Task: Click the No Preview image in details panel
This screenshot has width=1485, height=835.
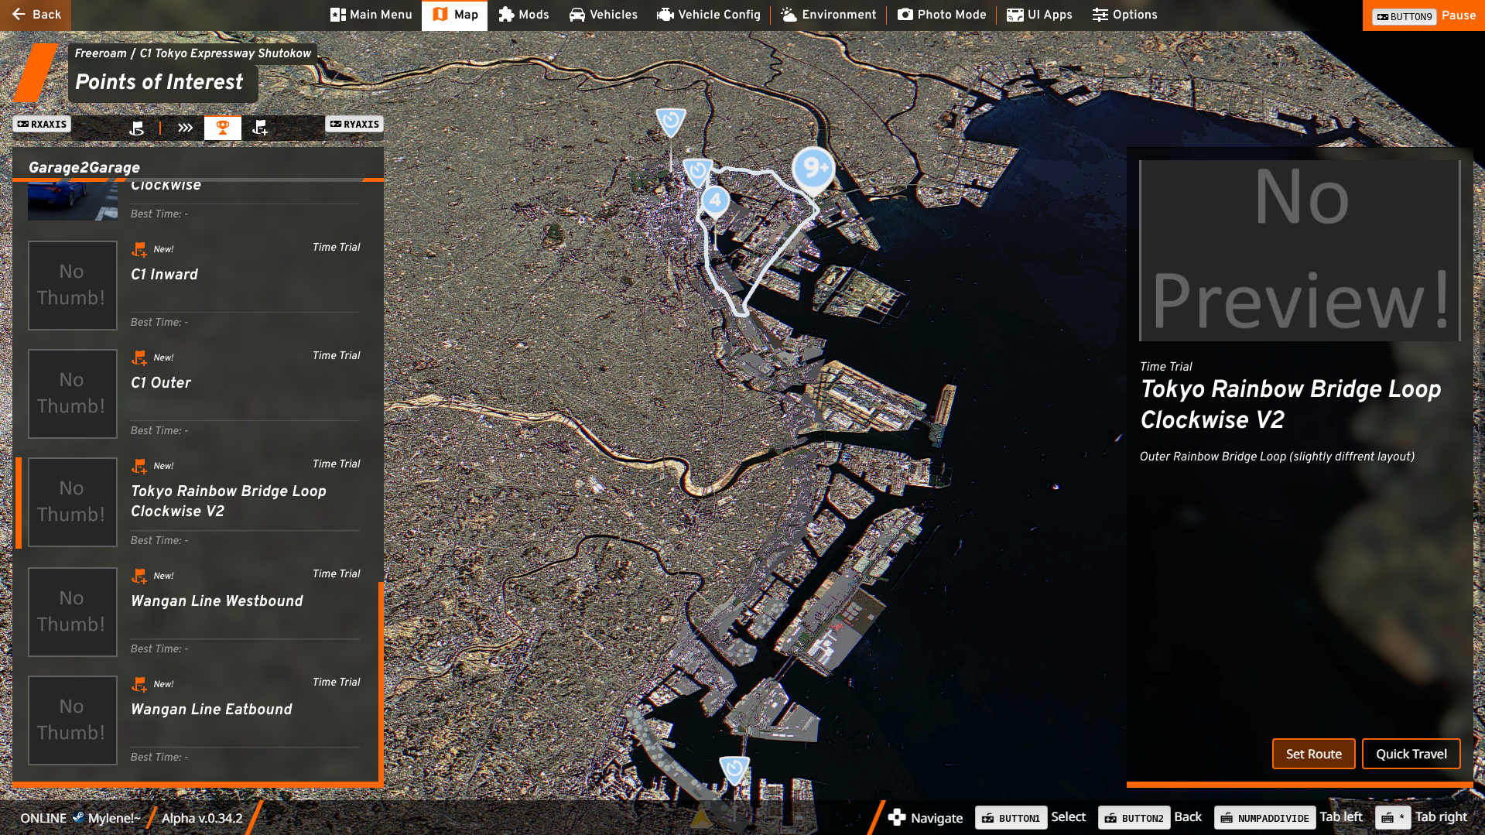Action: [x=1300, y=251]
